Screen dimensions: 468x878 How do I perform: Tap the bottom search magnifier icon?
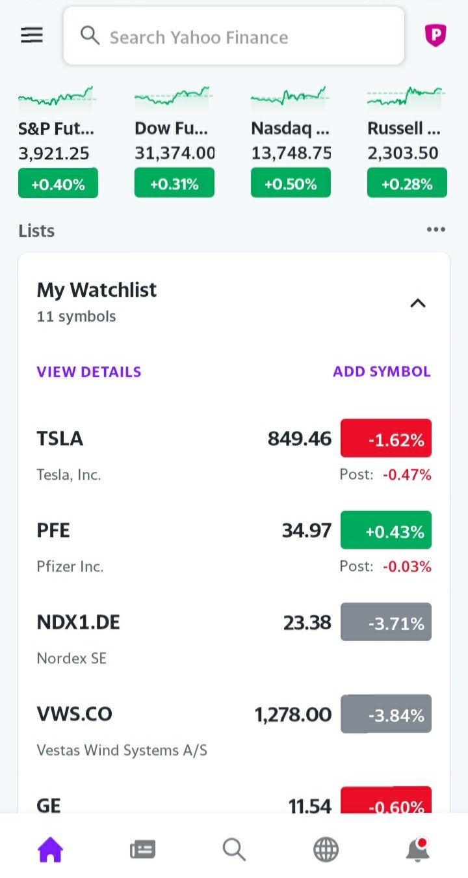(x=234, y=849)
